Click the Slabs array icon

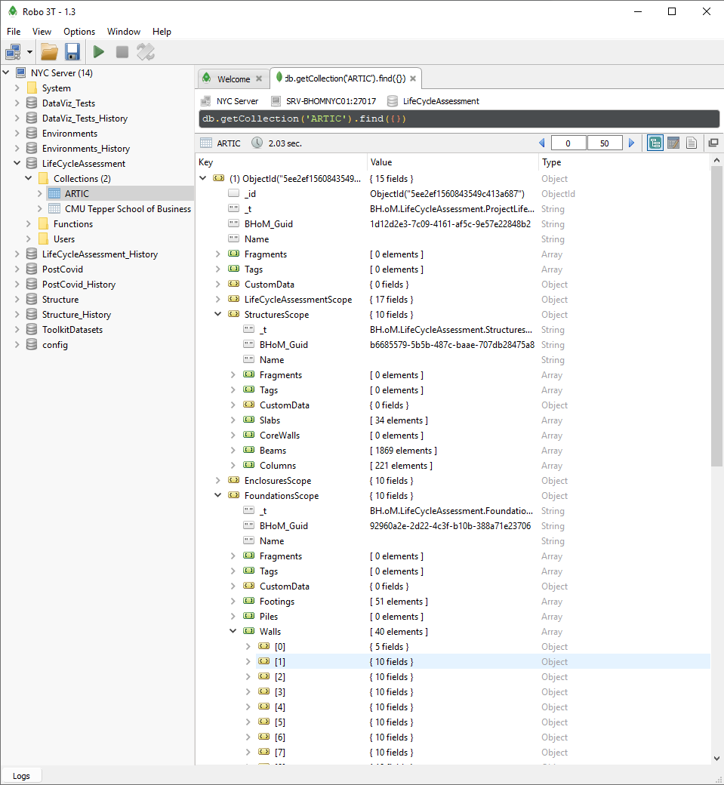click(x=249, y=420)
